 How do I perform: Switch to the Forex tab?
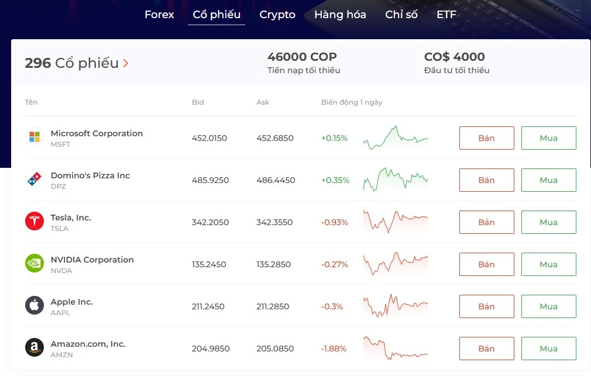159,15
